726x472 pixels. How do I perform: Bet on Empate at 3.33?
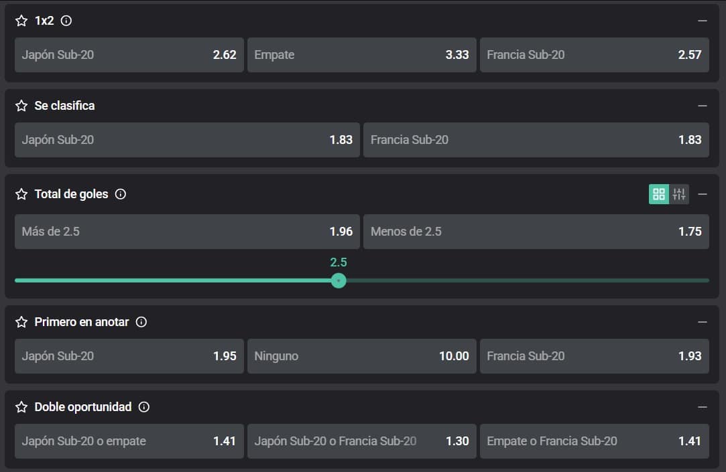point(362,55)
